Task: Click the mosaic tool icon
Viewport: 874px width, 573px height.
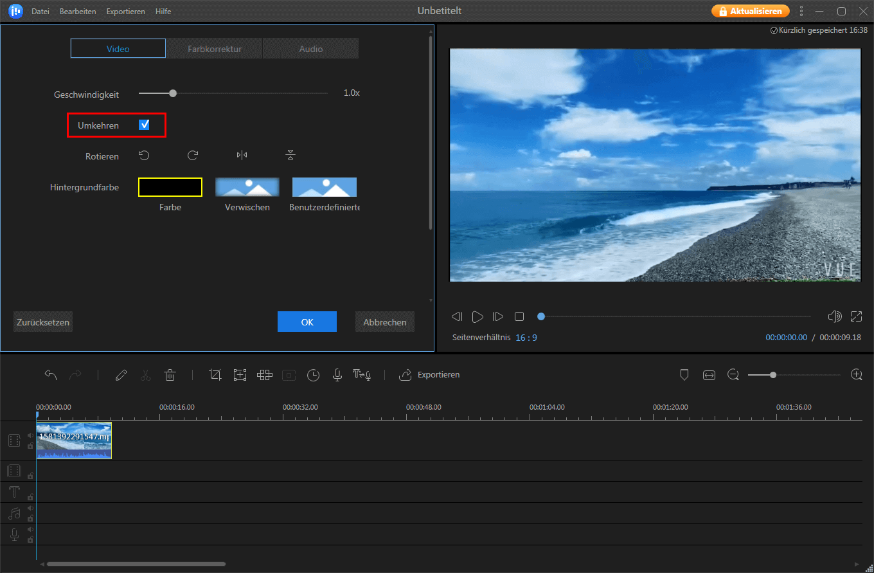Action: click(x=264, y=375)
